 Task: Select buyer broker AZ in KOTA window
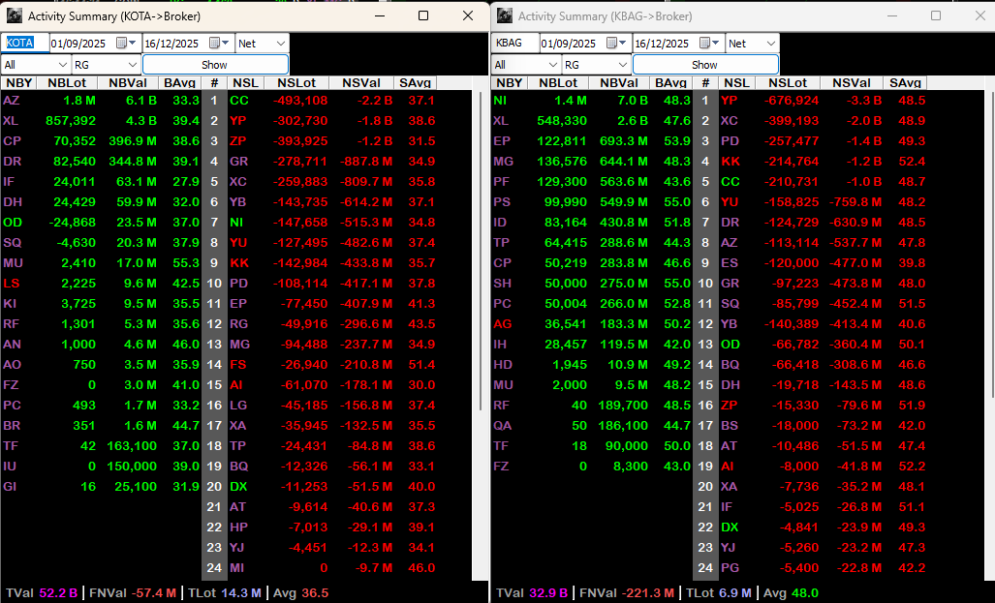point(12,101)
